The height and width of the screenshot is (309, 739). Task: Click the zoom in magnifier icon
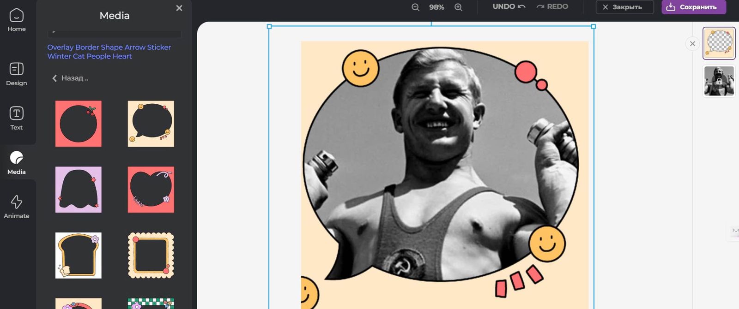pyautogui.click(x=458, y=7)
